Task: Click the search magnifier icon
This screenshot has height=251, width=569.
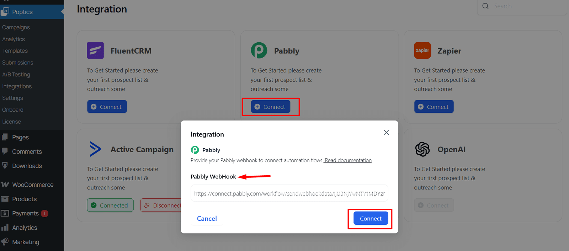Action: pyautogui.click(x=485, y=6)
